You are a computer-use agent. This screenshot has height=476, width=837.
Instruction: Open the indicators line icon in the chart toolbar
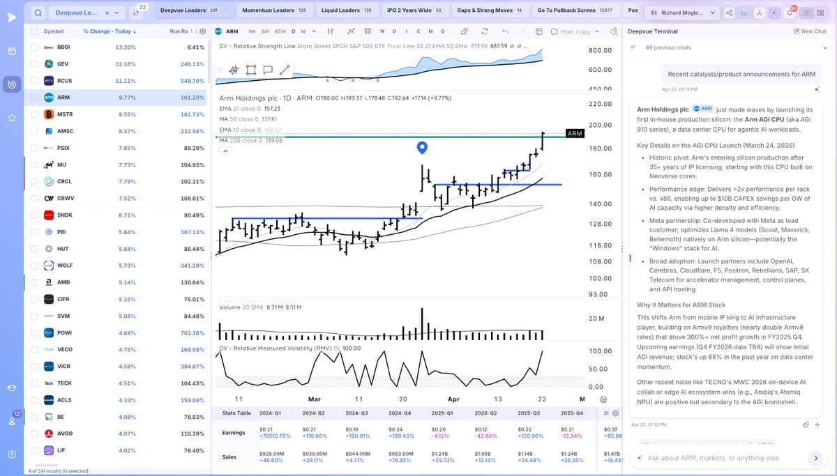349,31
